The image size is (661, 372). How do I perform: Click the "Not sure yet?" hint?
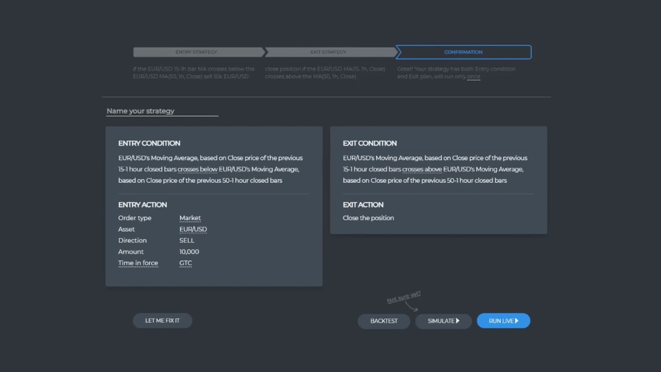404,297
